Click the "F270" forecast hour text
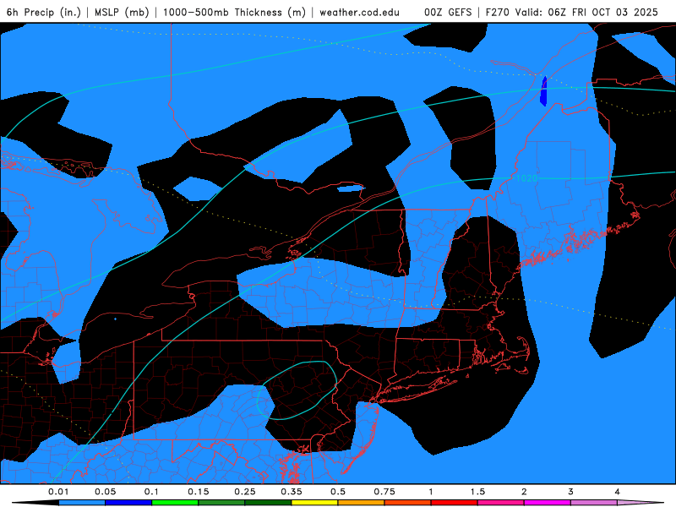676x507 pixels. 498,12
